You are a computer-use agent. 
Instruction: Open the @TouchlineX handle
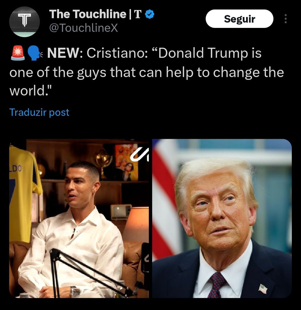83,28
